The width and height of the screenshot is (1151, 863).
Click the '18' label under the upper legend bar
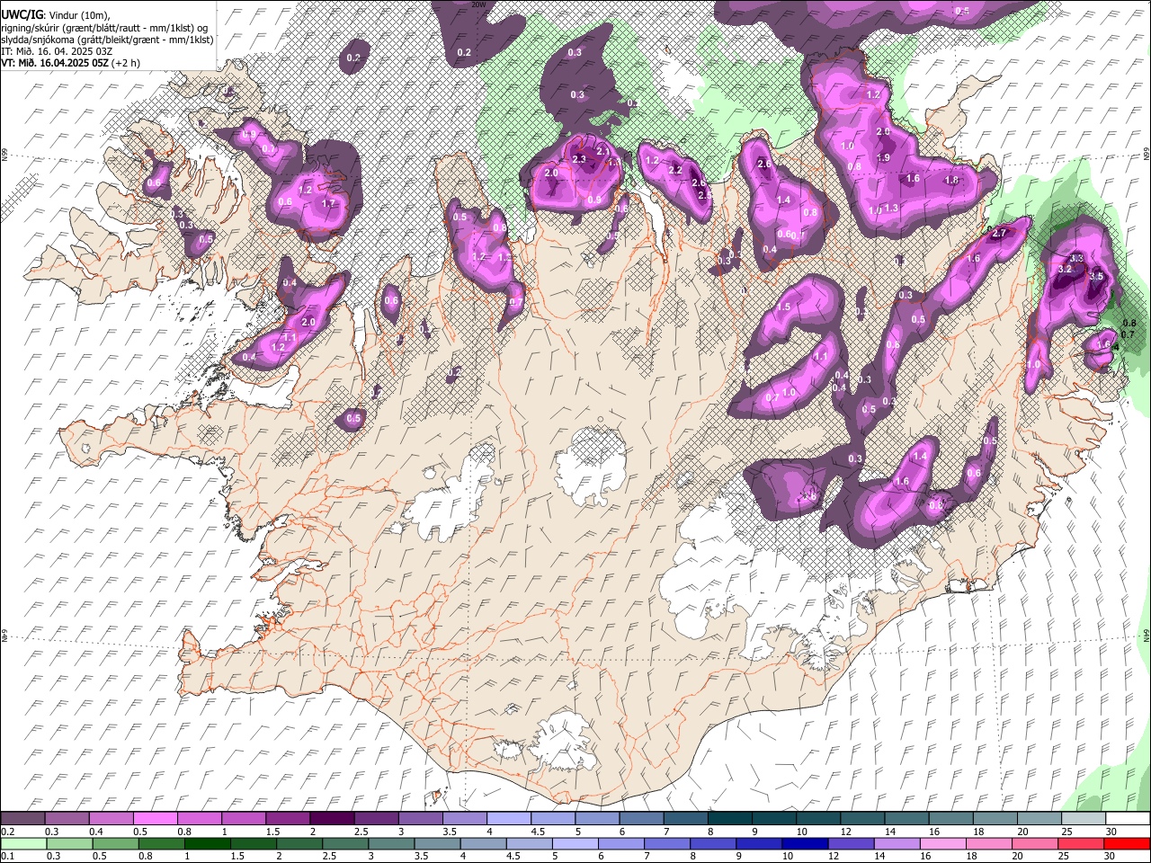(x=977, y=832)
